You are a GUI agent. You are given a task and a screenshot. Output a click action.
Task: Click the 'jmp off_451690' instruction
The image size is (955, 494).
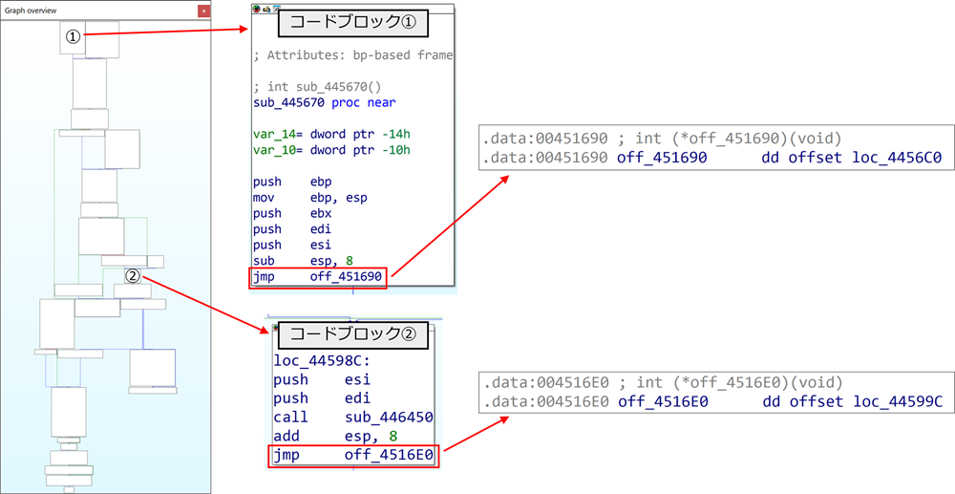click(317, 277)
